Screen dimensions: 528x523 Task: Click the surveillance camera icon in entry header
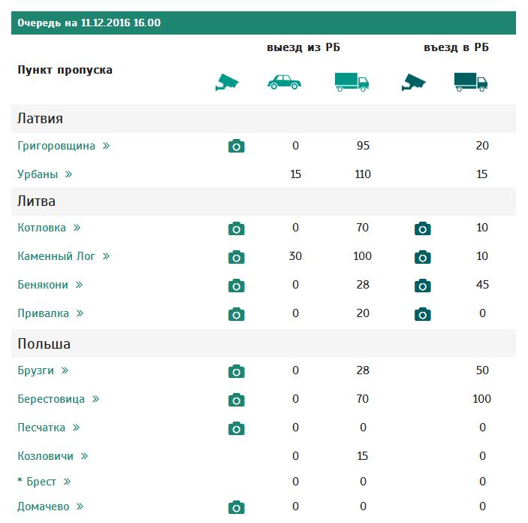point(412,82)
